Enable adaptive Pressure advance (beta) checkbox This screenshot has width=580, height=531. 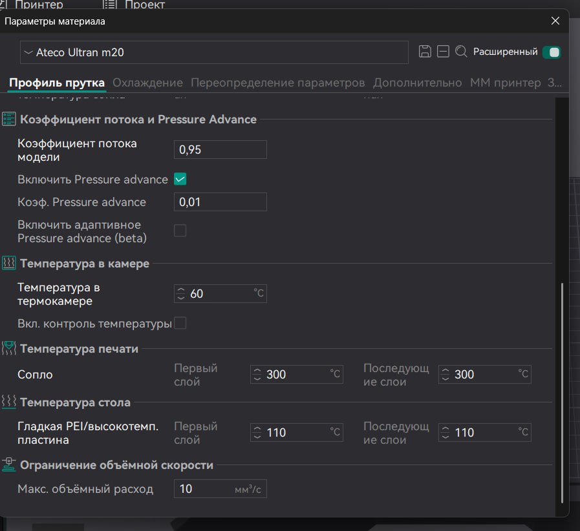180,231
